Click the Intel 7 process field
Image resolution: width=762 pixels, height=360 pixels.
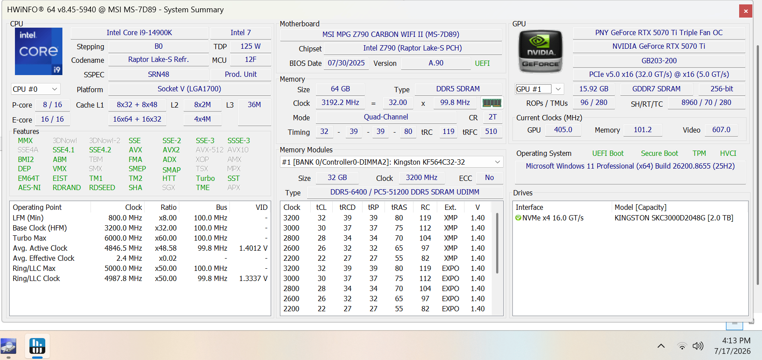(x=240, y=32)
